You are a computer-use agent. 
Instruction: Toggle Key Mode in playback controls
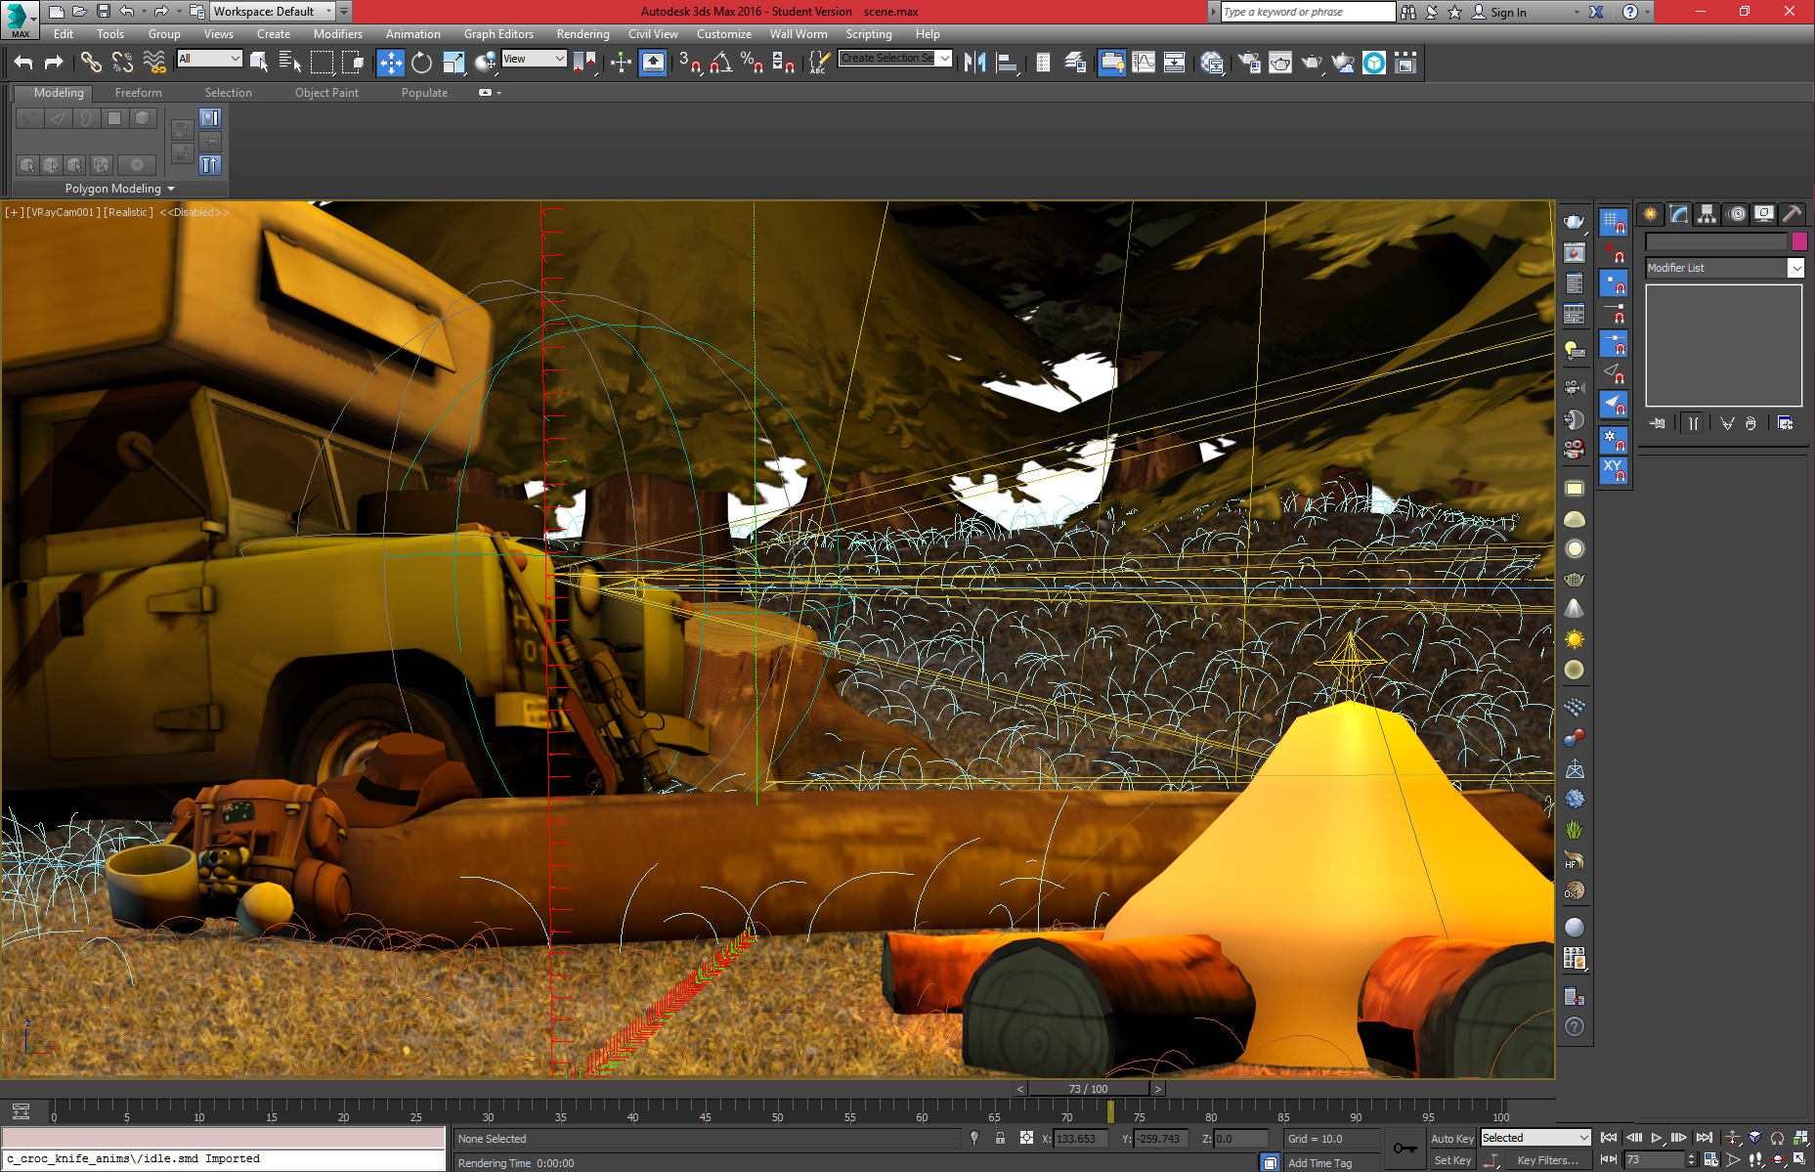(1609, 1160)
